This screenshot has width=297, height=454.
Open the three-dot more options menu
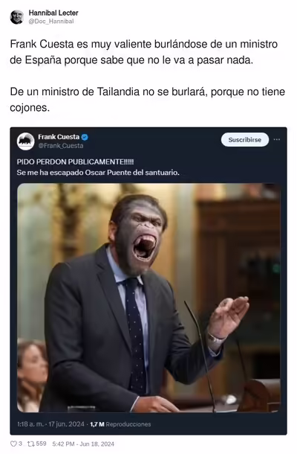coord(277,140)
